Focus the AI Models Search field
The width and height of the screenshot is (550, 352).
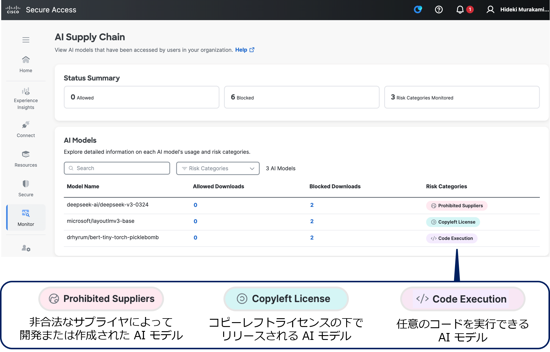click(117, 168)
